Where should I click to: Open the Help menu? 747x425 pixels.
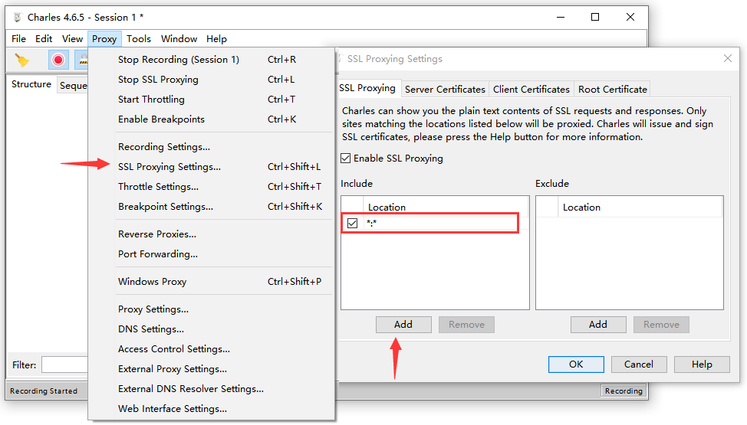point(216,39)
